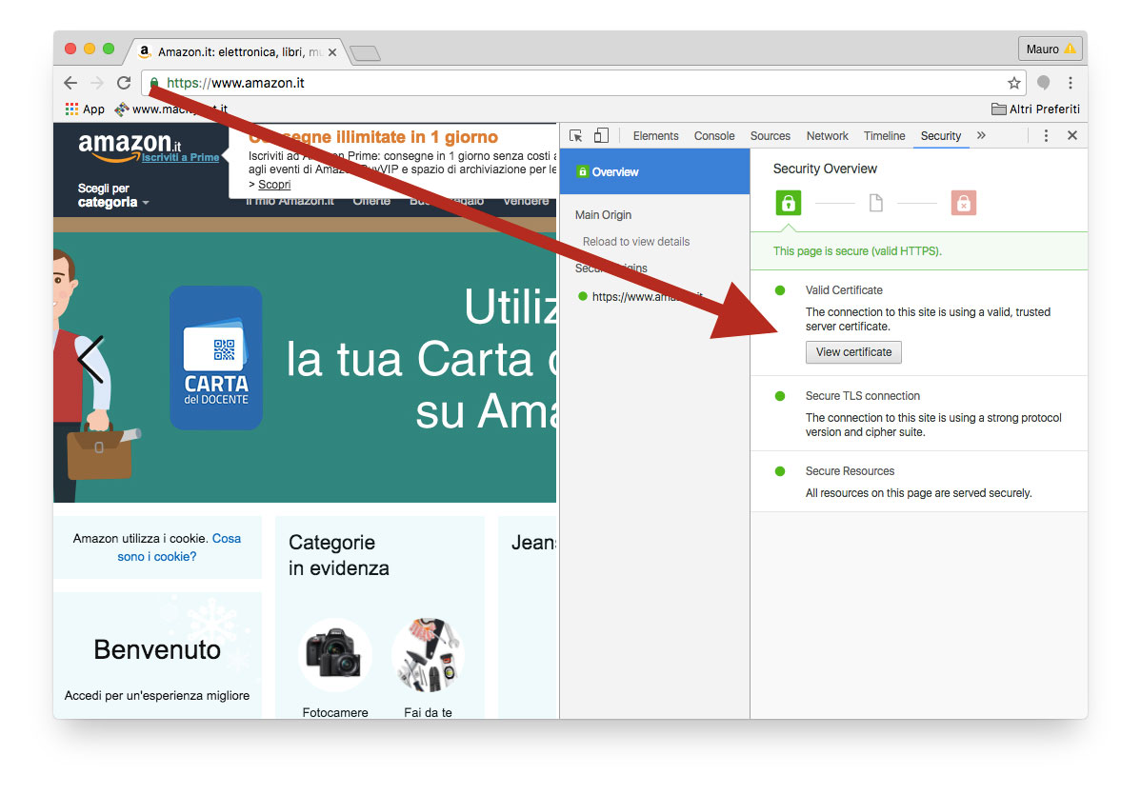1141x795 pixels.
Task: Click the grey extension icon beside the star
Action: click(x=1044, y=83)
